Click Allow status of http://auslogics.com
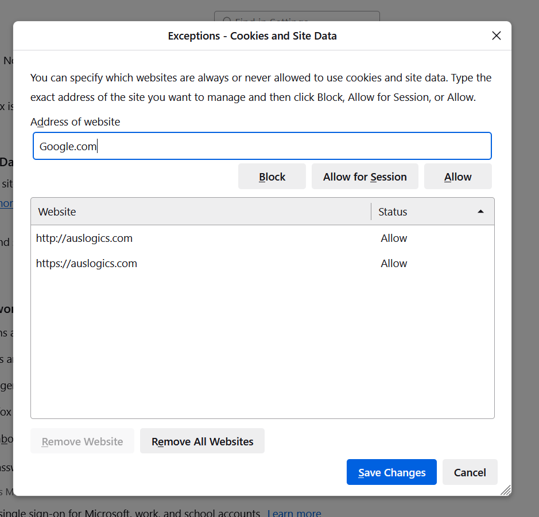Screen dimensions: 539x517 click(x=394, y=238)
